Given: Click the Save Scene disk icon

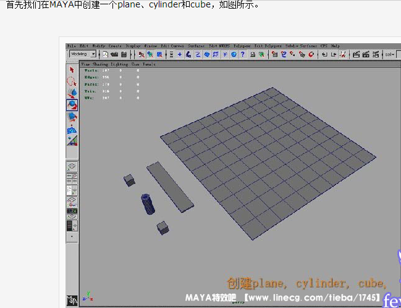Looking at the screenshot, I should coord(124,54).
